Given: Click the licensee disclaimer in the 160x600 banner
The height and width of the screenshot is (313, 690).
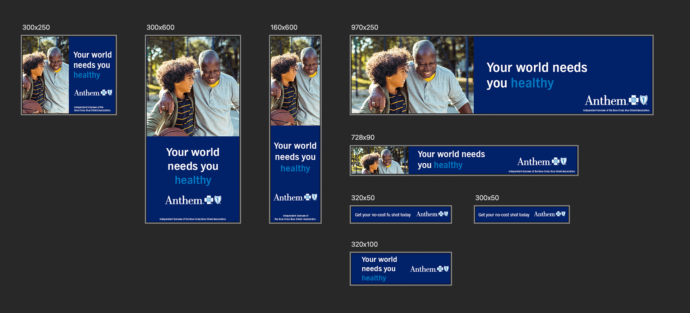Looking at the screenshot, I should pyautogui.click(x=295, y=218).
